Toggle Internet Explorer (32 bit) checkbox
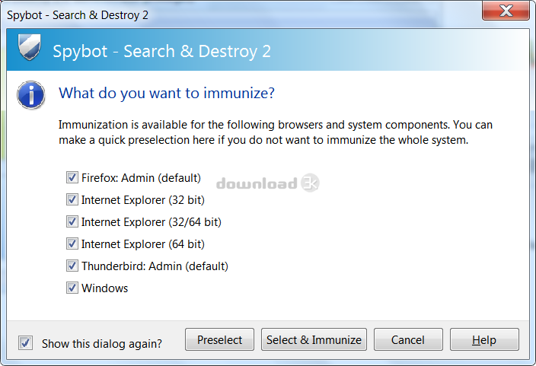Viewport: 536px width, 366px height. point(72,199)
